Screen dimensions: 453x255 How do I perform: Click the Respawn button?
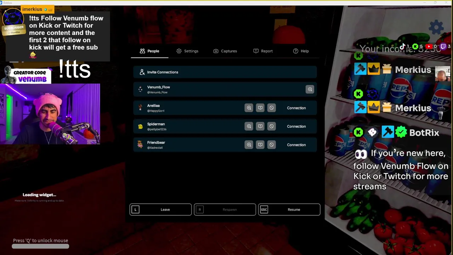225,210
